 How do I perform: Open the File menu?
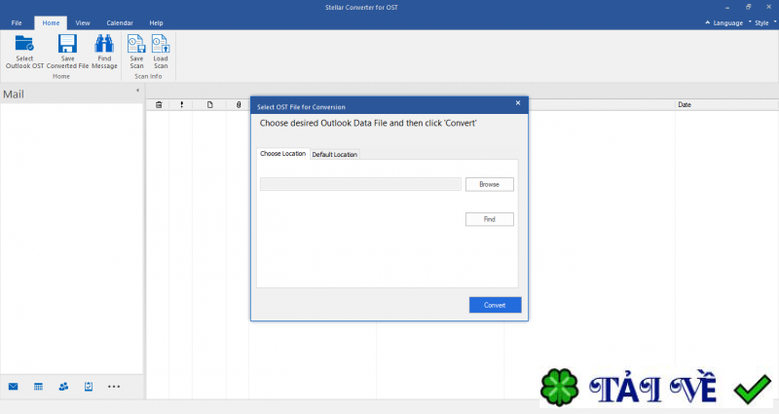click(17, 22)
